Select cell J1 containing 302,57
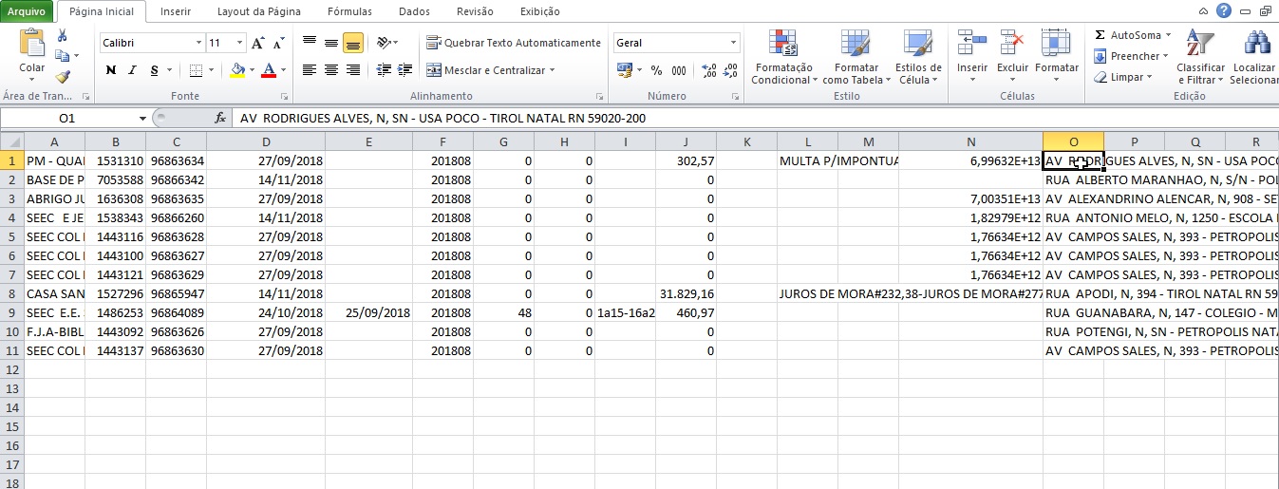1279x489 pixels. pyautogui.click(x=685, y=160)
